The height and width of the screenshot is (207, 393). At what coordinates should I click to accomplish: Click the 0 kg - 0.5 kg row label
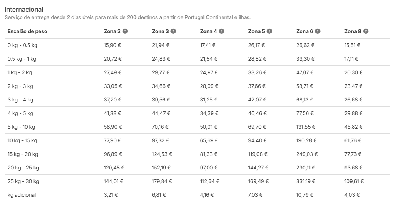[22, 46]
